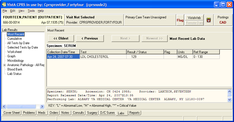Open the File menu
The width and height of the screenshot is (234, 122).
(5, 11)
